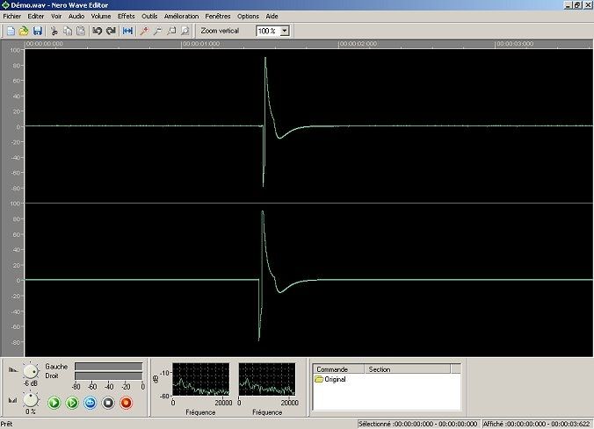Screen dimensions: 594x429
Task: Start recording with the red button
Action: click(x=127, y=403)
